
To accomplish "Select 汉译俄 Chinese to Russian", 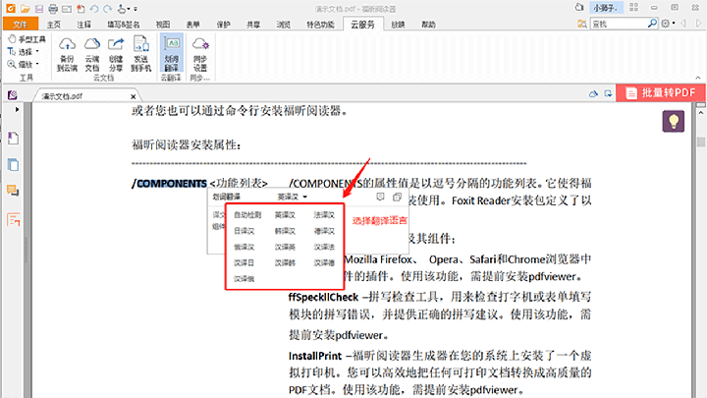I will [x=244, y=279].
